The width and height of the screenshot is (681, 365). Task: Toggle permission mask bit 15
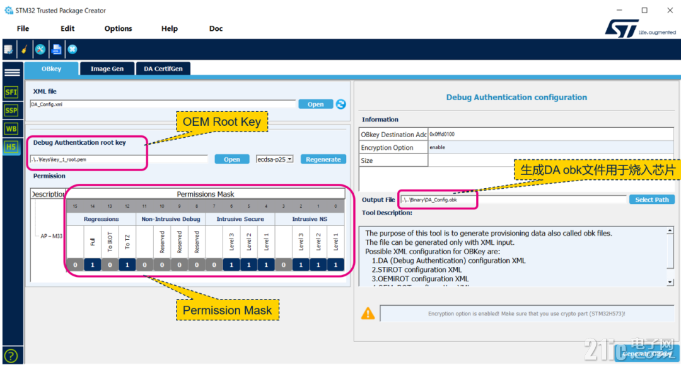click(x=75, y=265)
